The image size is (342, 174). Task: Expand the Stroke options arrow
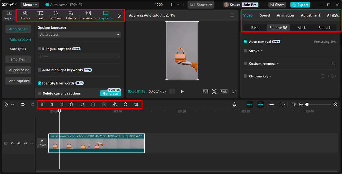pyautogui.click(x=262, y=51)
